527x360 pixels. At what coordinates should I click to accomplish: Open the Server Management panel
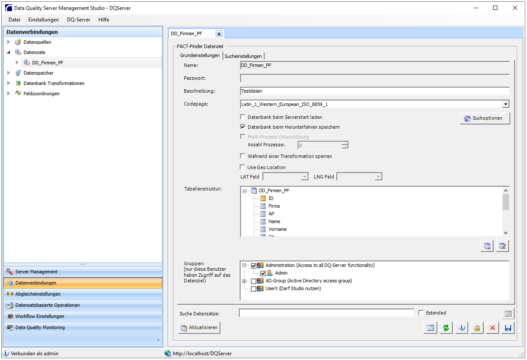(x=83, y=272)
